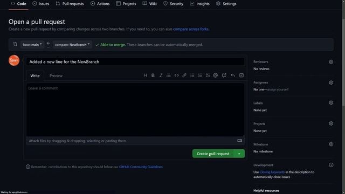Image resolution: width=345 pixels, height=194 pixels.
Task: Switch to the Actions tab
Action: click(x=100, y=4)
